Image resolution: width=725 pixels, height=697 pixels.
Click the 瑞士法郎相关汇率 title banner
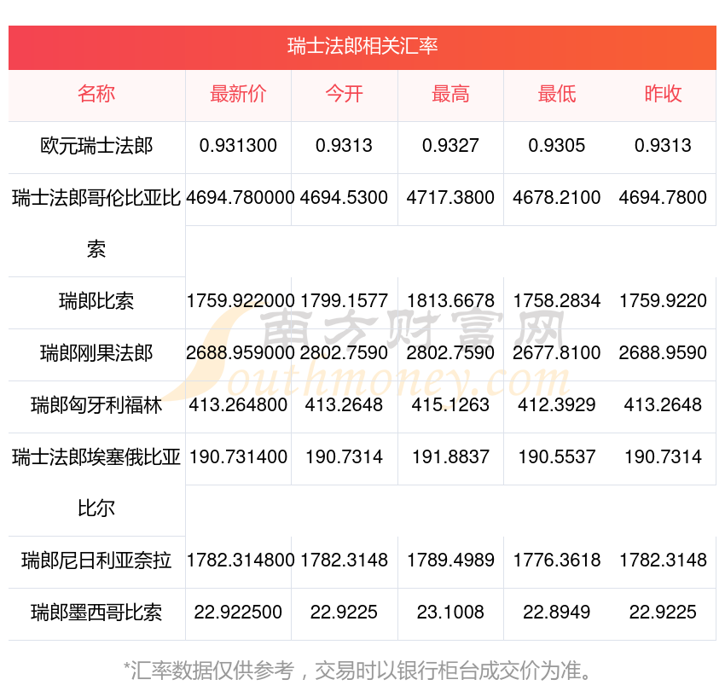[362, 46]
